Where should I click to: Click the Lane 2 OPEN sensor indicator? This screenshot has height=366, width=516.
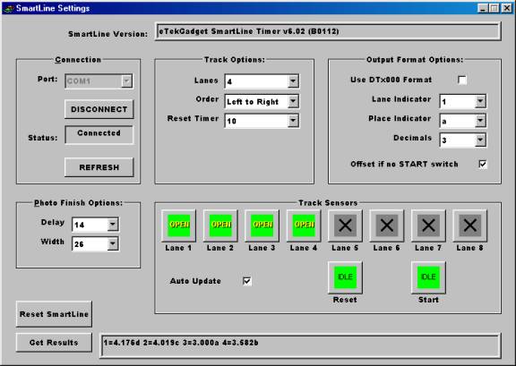pyautogui.click(x=220, y=226)
